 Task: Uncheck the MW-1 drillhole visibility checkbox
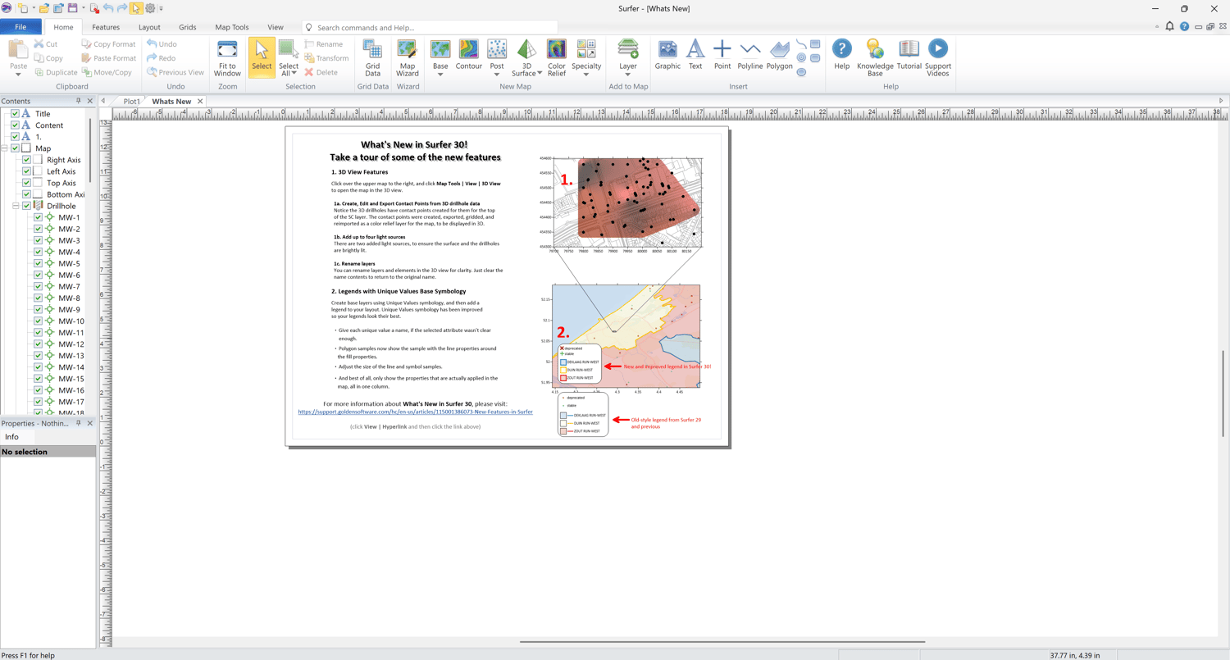pos(38,218)
